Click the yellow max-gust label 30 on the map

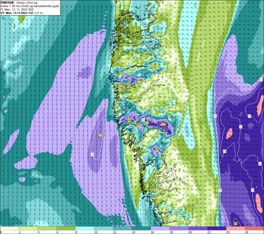click(x=139, y=80)
